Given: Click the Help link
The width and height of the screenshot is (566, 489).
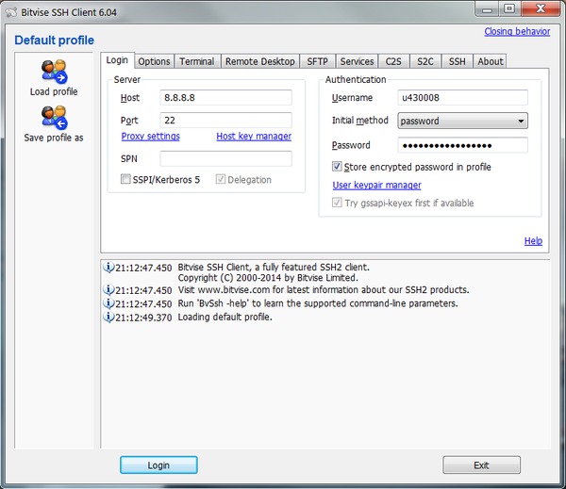Looking at the screenshot, I should tap(533, 241).
